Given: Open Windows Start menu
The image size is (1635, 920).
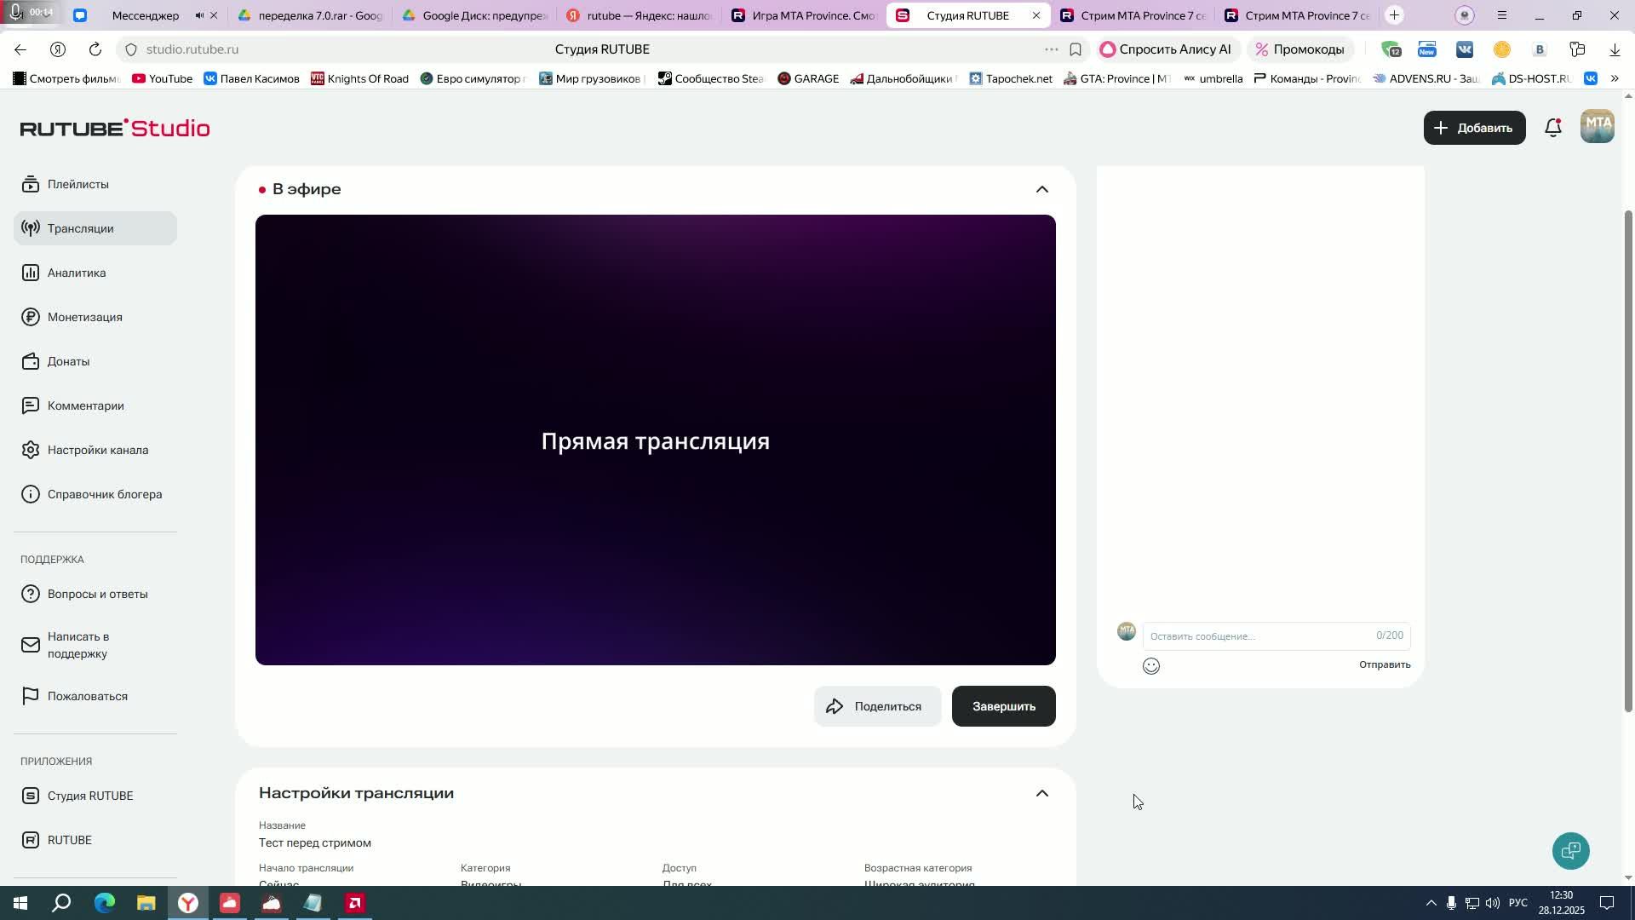Looking at the screenshot, I should (20, 903).
